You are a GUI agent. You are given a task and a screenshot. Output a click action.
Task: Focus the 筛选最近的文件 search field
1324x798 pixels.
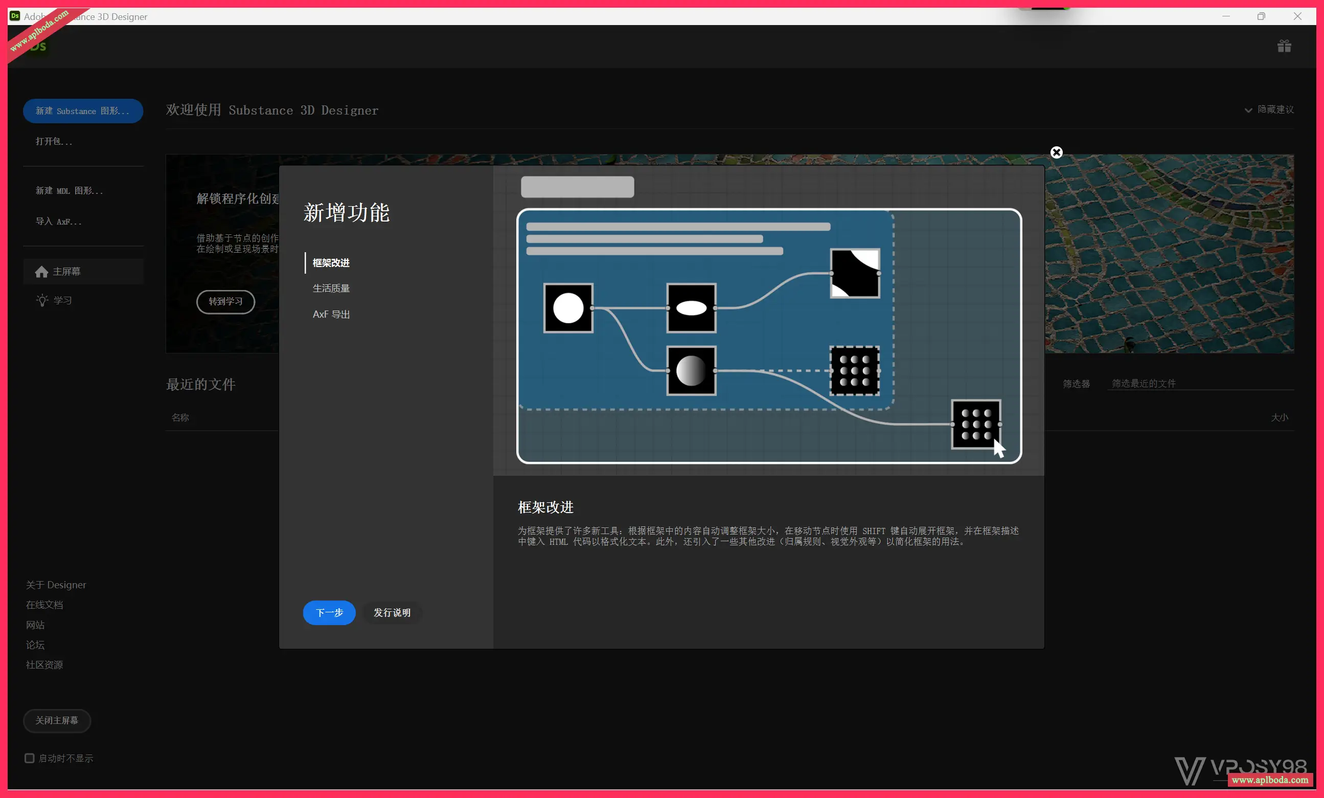click(1198, 384)
